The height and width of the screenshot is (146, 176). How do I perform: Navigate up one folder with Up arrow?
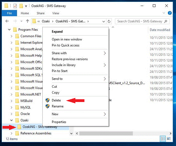coord(28,21)
